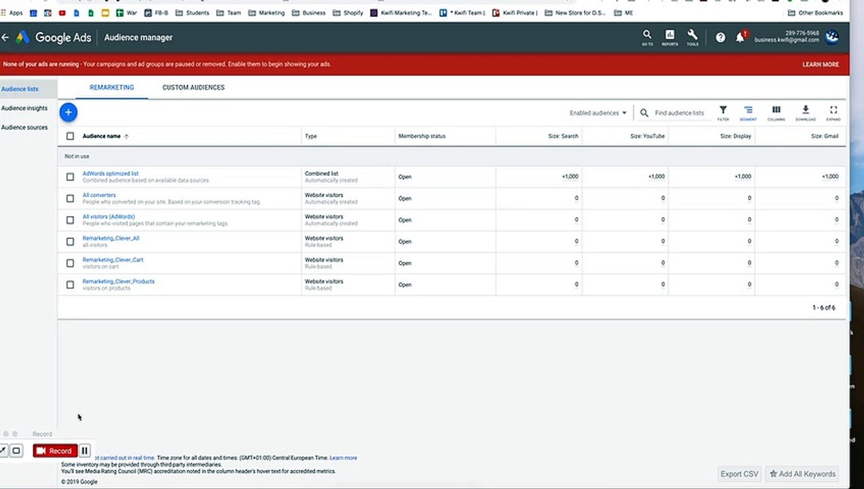
Task: Open the Enabled audiences dropdown
Action: 598,113
